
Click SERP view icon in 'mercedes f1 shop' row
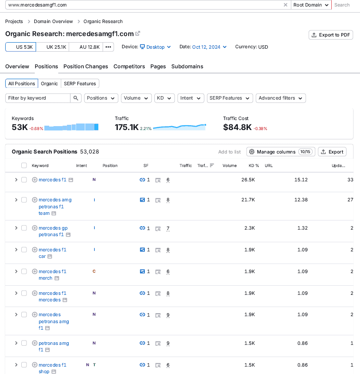click(158, 365)
